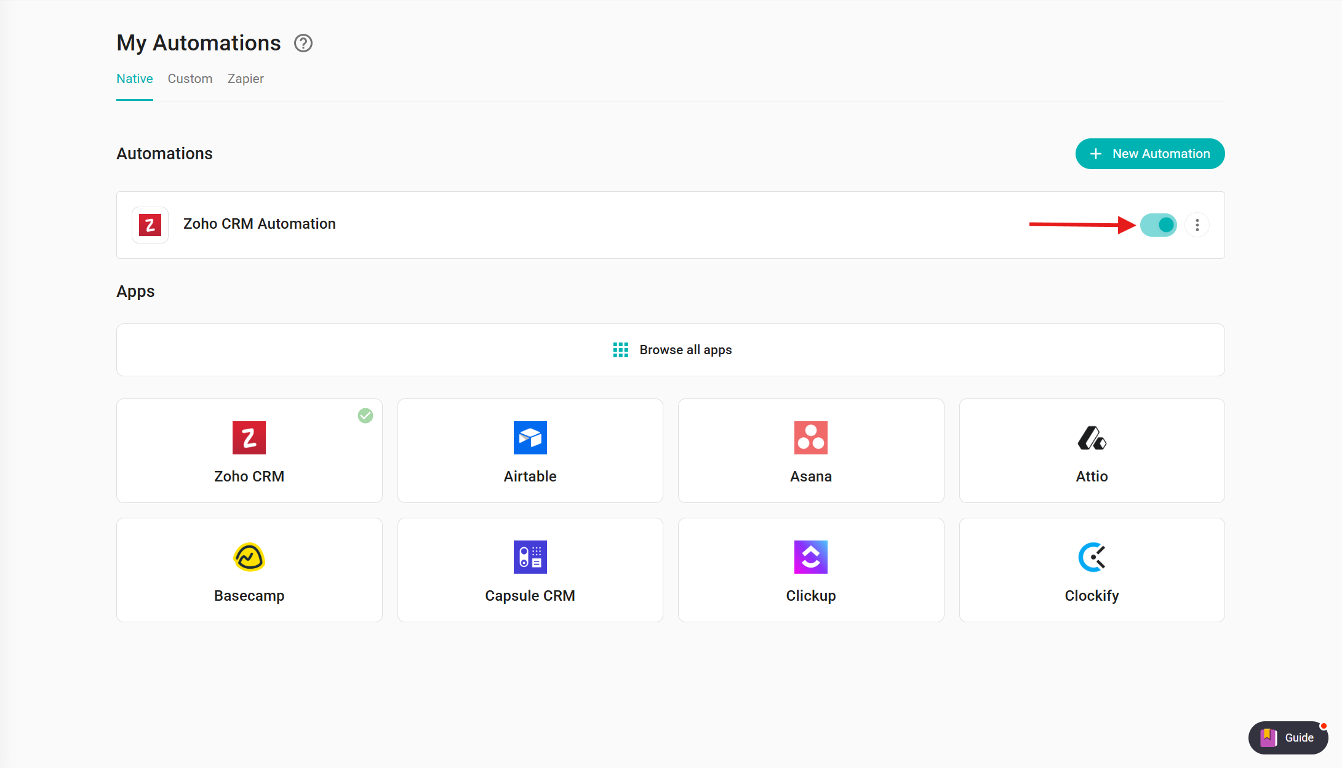
Task: Open the Guide widget
Action: (x=1288, y=737)
